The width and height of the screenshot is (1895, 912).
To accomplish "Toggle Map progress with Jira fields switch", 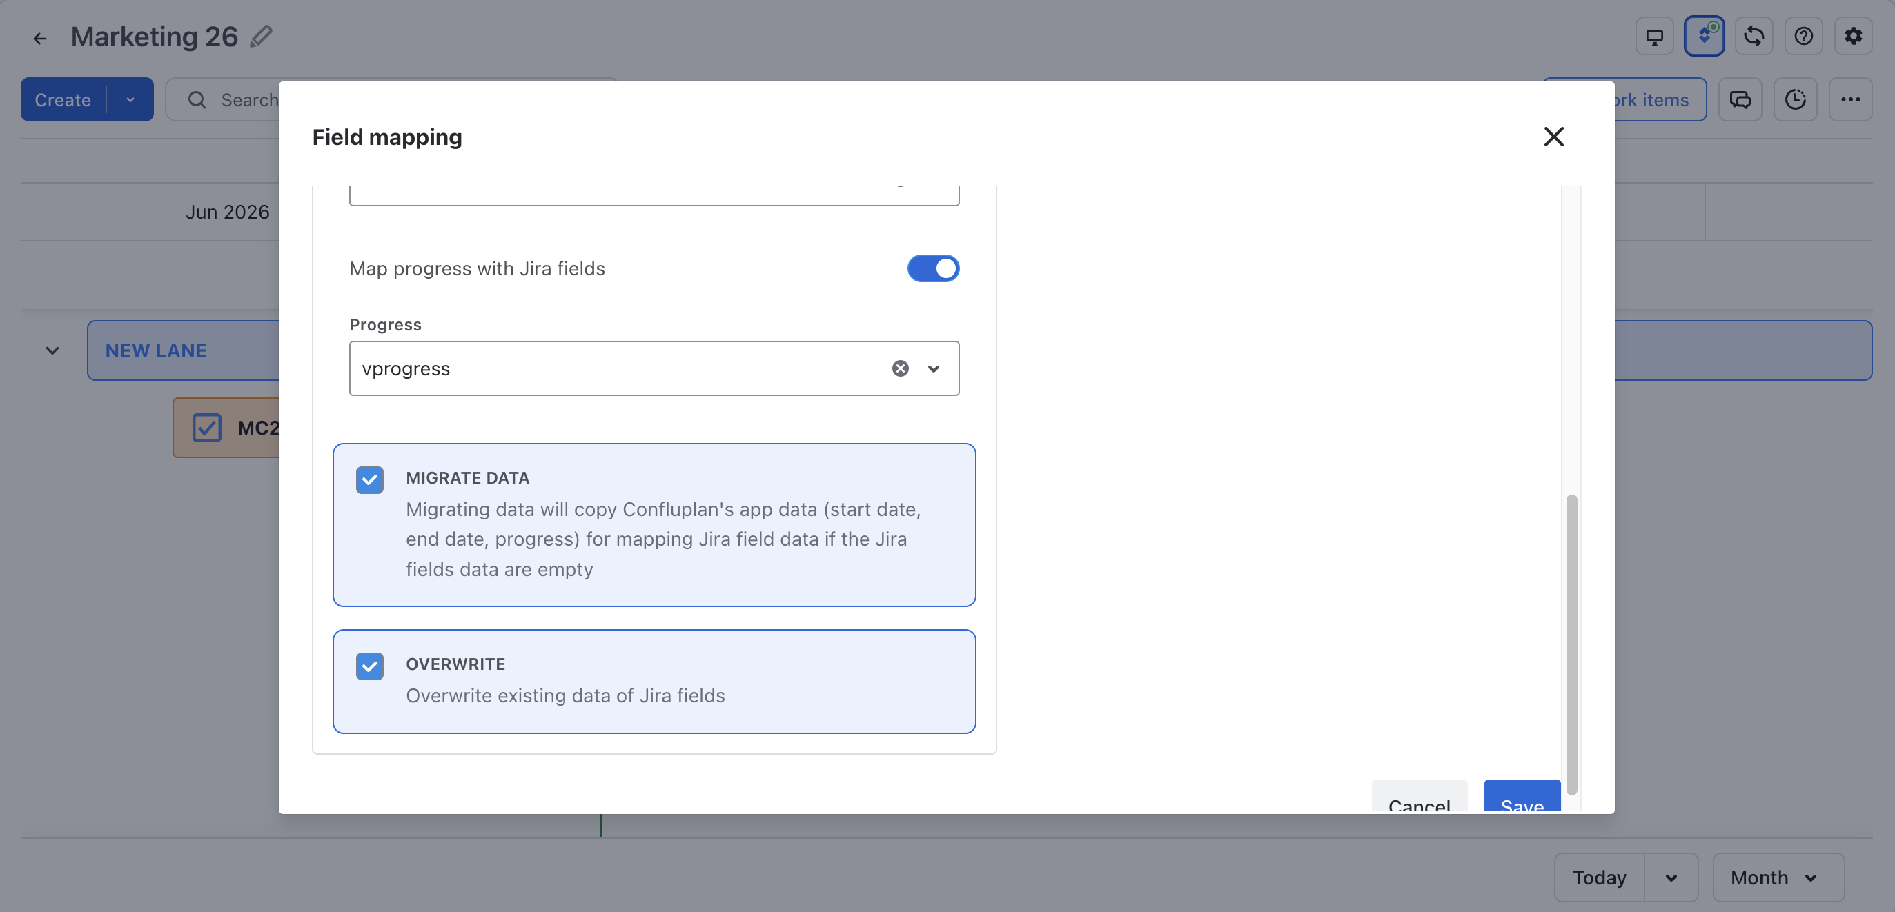I will [x=933, y=268].
